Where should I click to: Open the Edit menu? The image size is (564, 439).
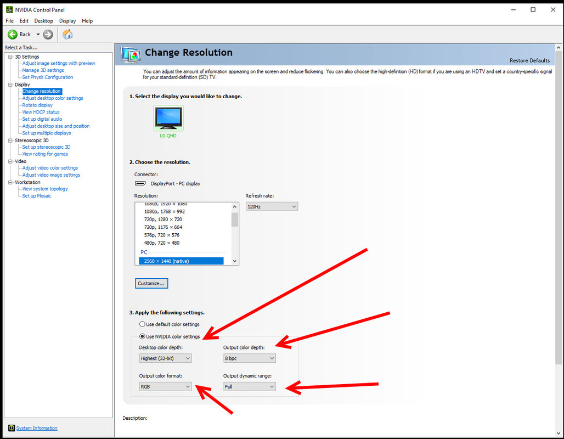point(24,21)
